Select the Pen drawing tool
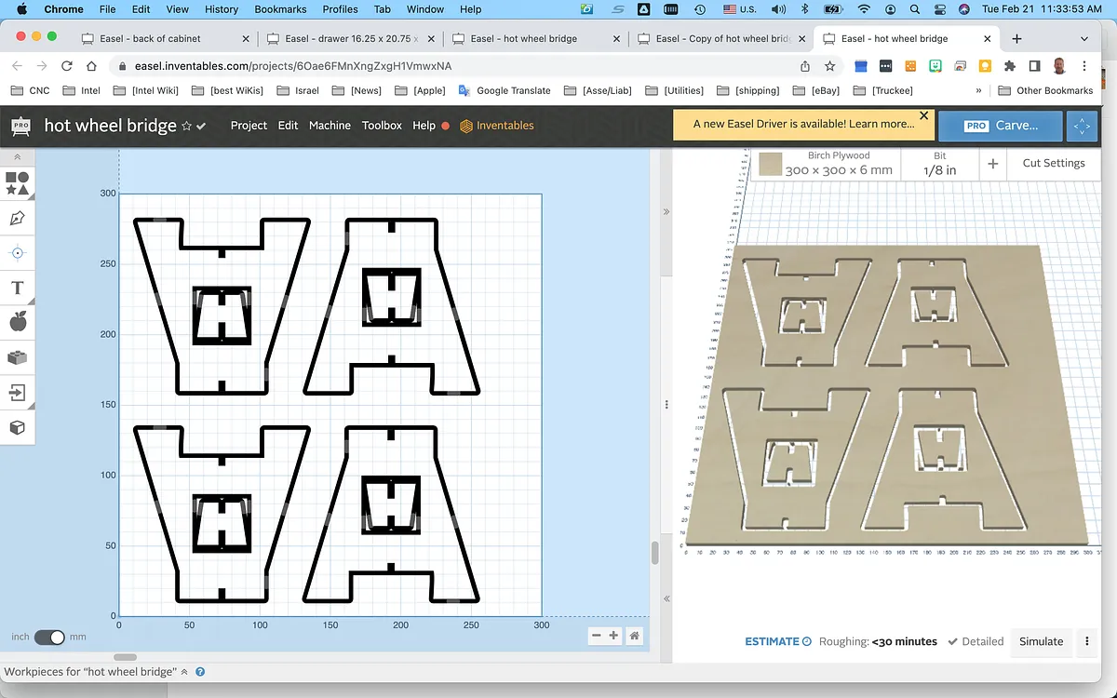The width and height of the screenshot is (1117, 698). (17, 219)
